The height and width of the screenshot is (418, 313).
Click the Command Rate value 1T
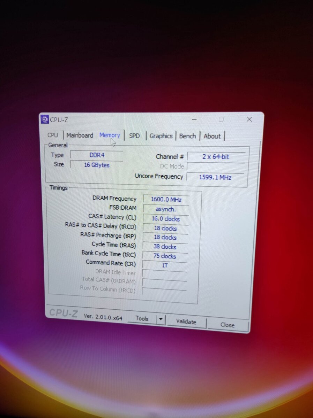point(165,265)
